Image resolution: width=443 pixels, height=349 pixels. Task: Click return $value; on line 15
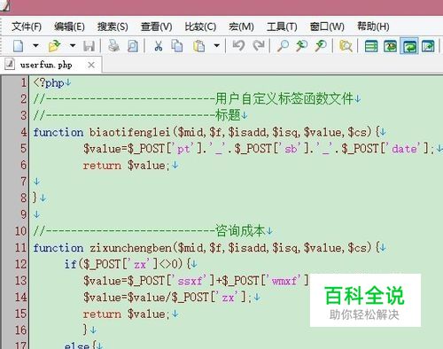127,314
